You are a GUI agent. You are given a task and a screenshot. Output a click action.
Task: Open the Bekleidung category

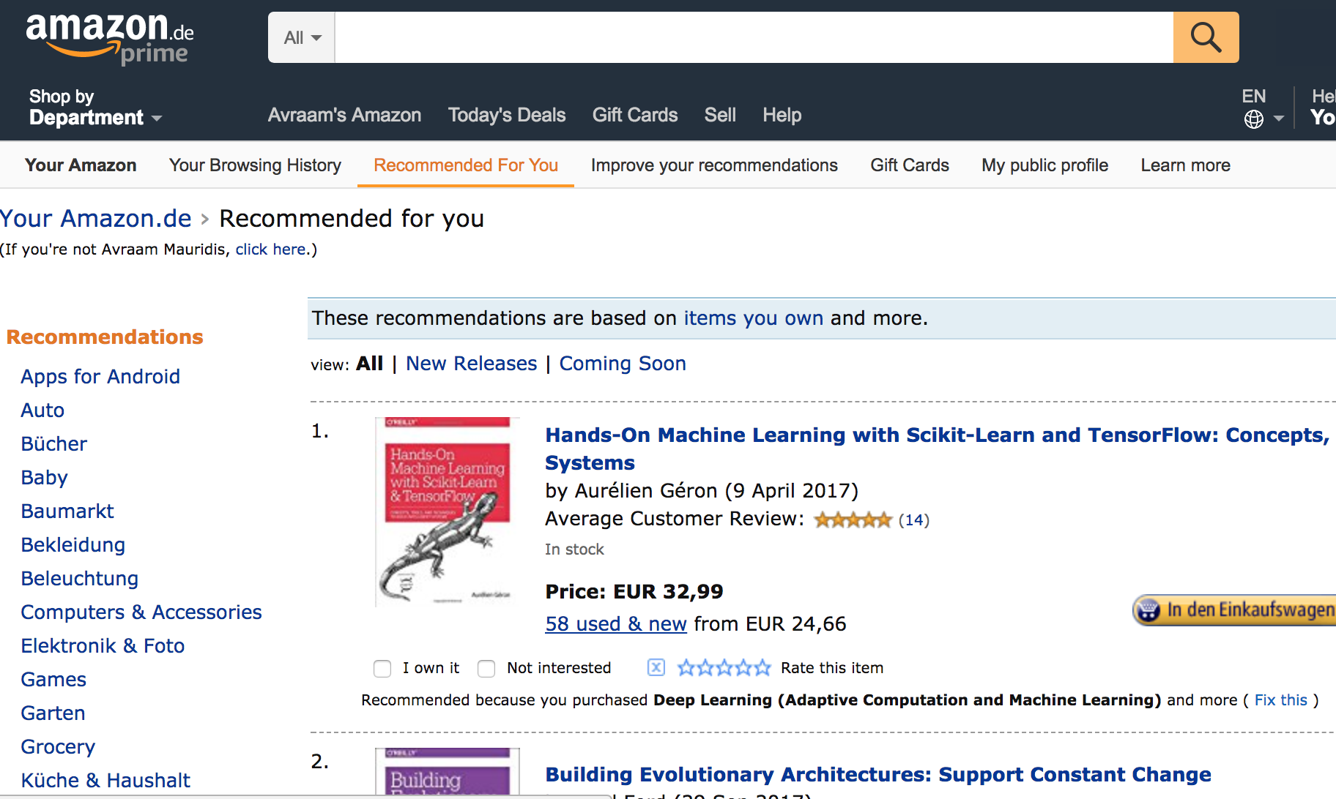tap(73, 545)
